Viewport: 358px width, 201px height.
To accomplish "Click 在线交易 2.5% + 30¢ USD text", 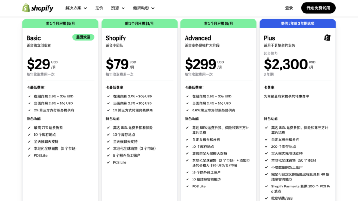I will click(x=212, y=97).
